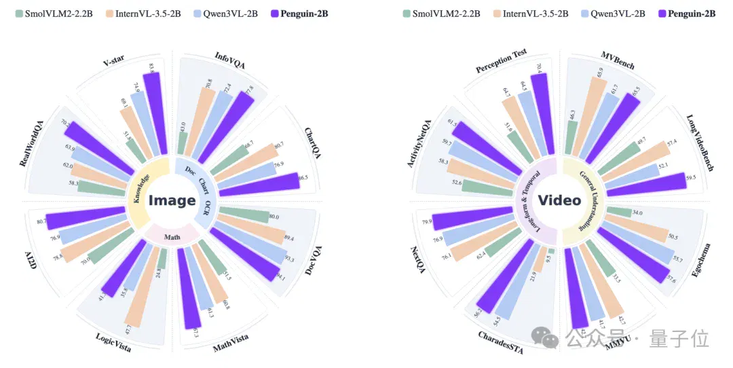Click the Long-form & Temporal ring segment

pyautogui.click(x=533, y=200)
